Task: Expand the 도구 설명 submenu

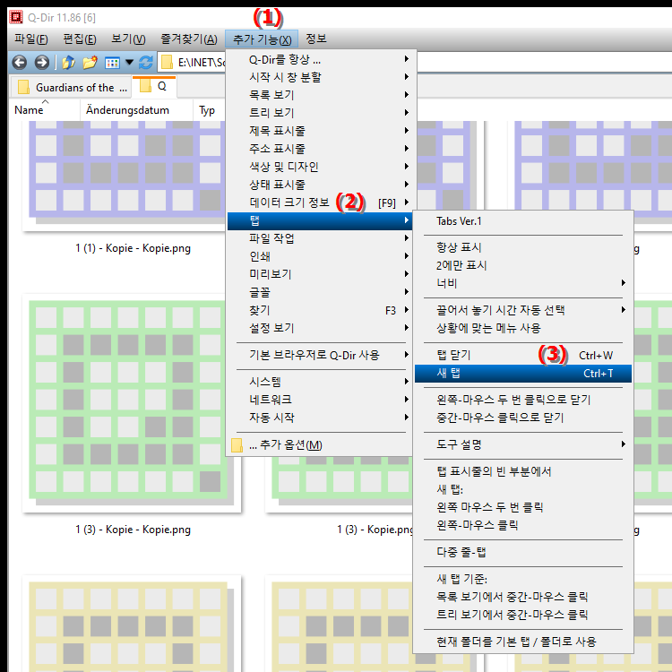Action: coord(523,444)
